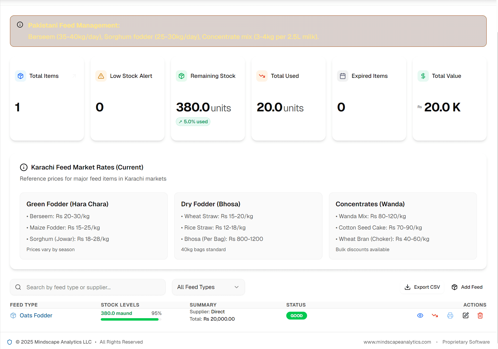Screen dimensions: 498x349
Task: View details of Oats Fodder
Action: tap(420, 315)
